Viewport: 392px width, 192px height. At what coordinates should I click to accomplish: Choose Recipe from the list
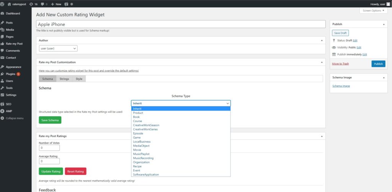point(181,166)
